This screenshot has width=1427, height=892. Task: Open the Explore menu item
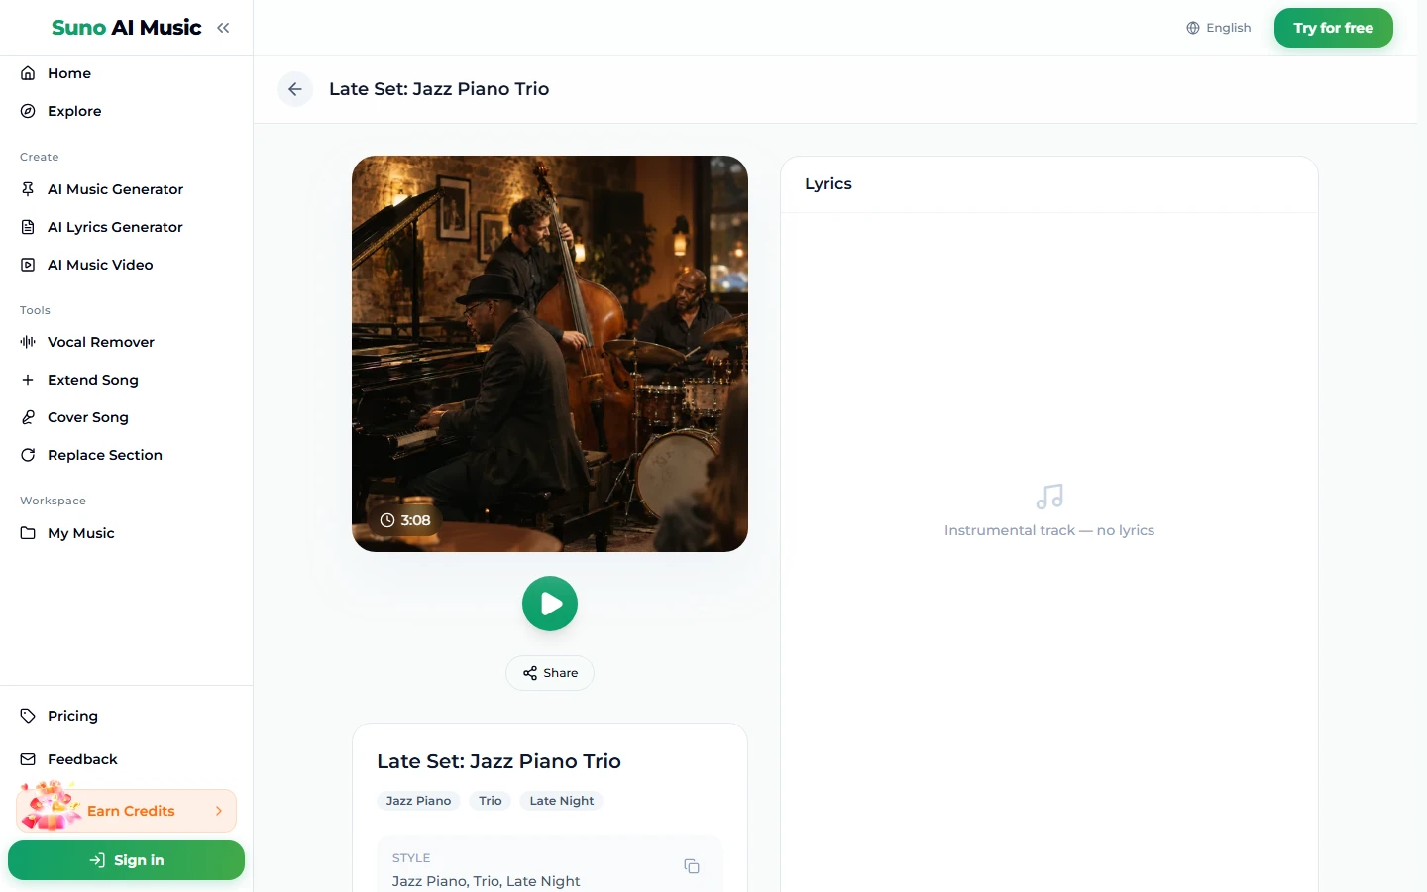coord(126,111)
